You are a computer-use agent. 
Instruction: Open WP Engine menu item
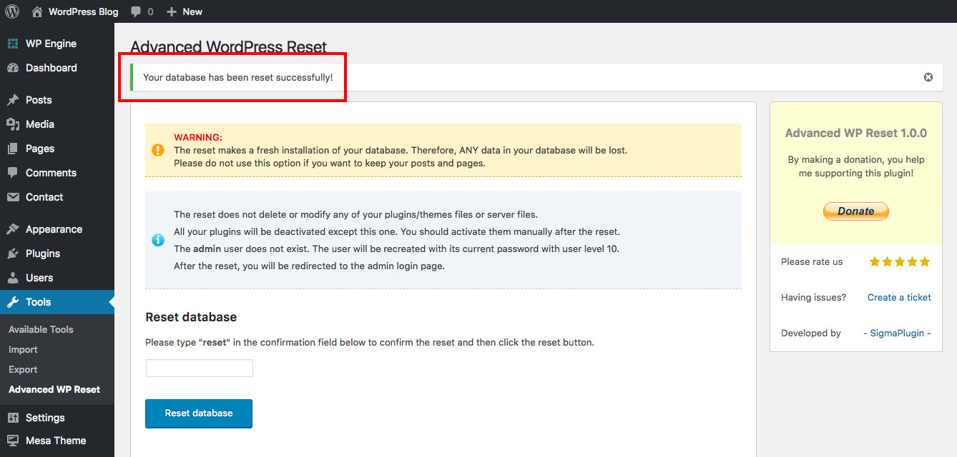[x=51, y=44]
